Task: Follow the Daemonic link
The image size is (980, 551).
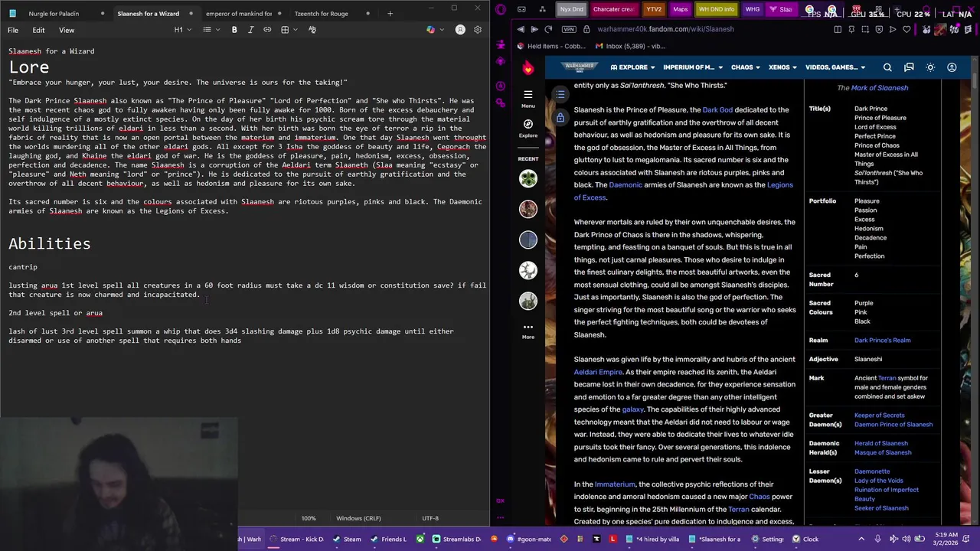Action: 626,184
